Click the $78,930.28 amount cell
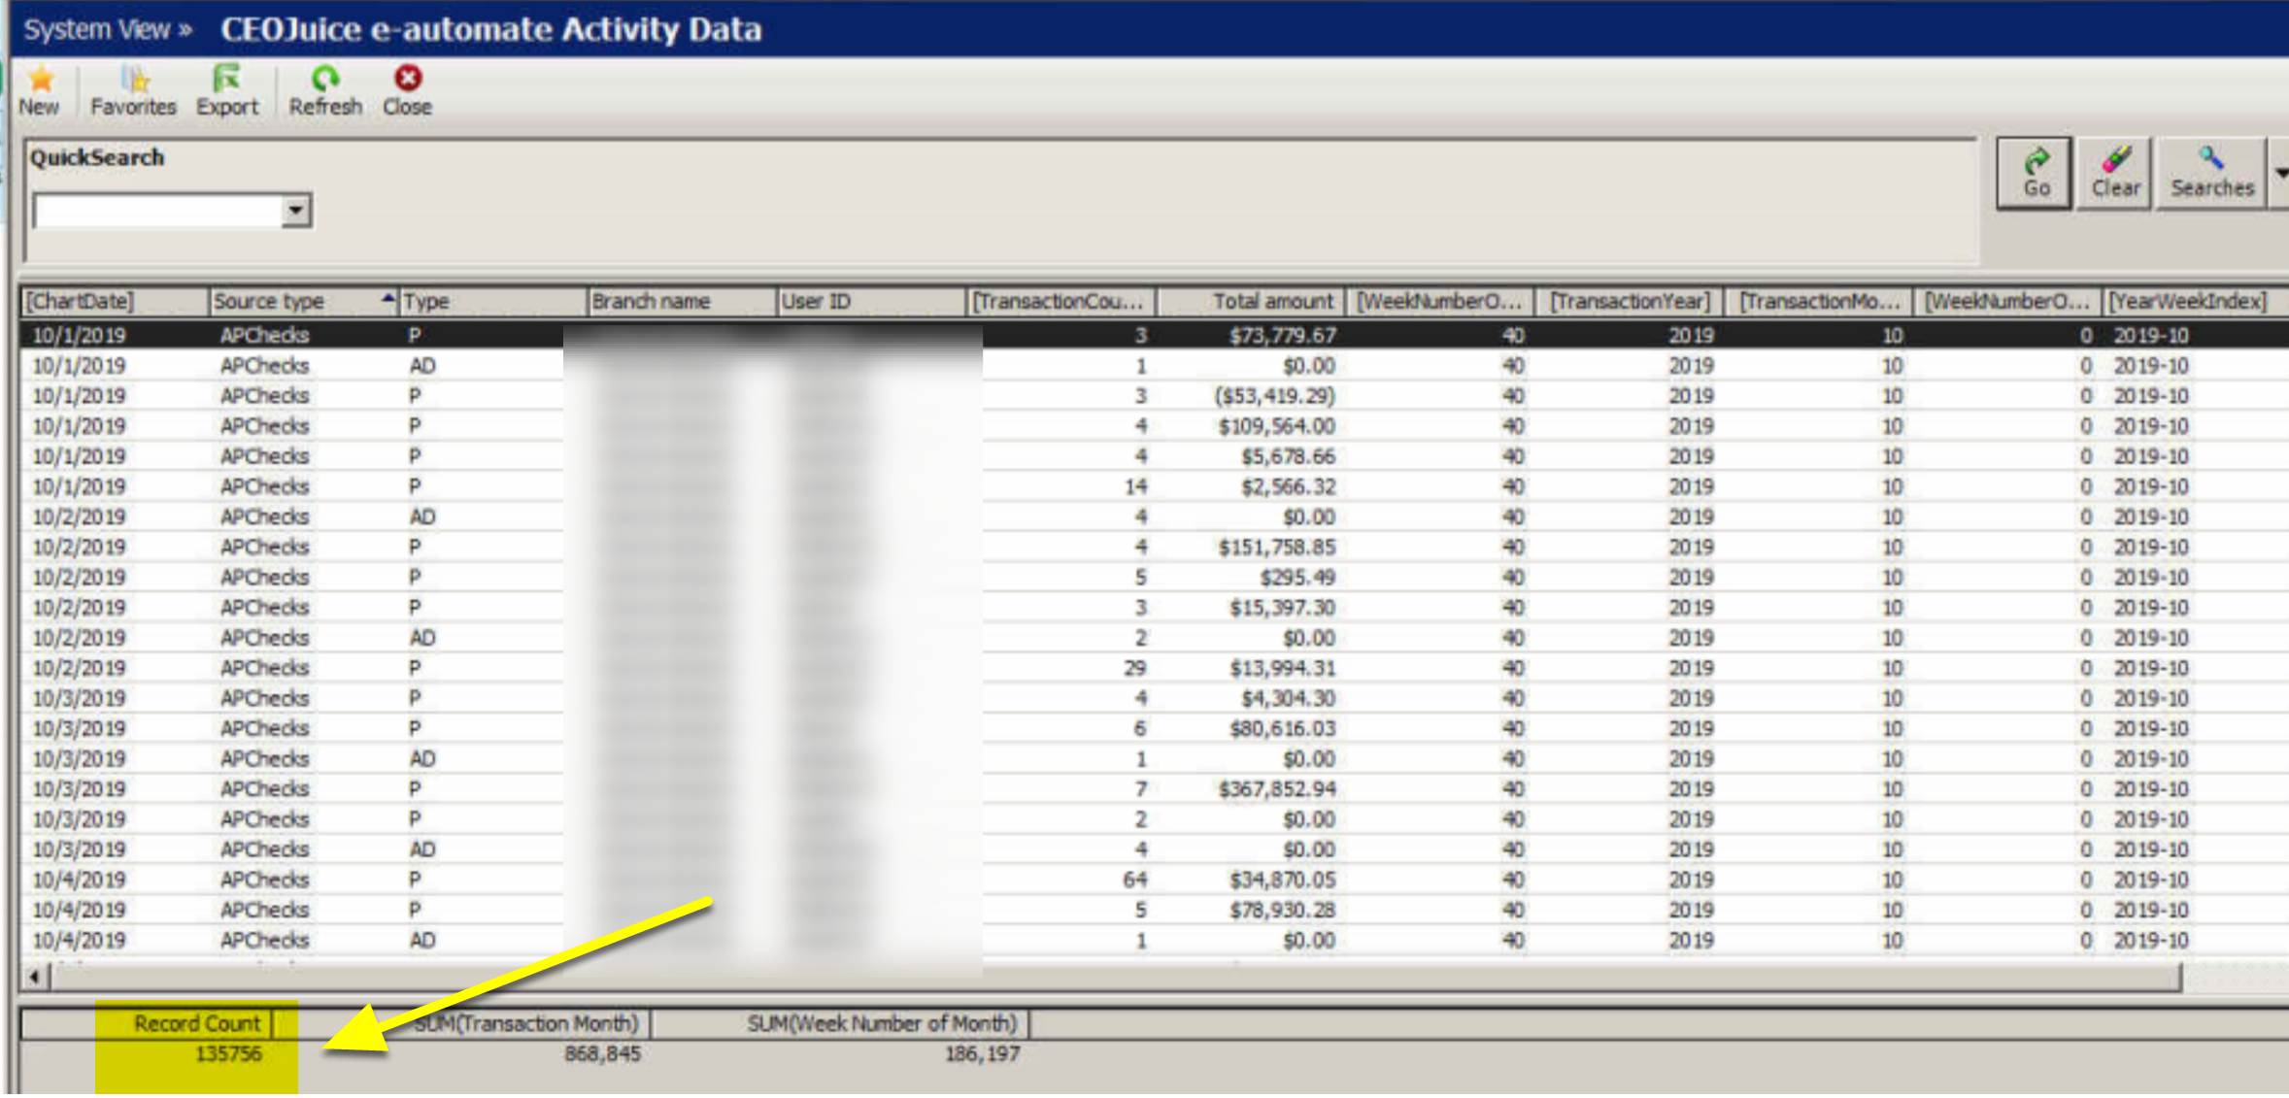The height and width of the screenshot is (1098, 2289). tap(1282, 910)
